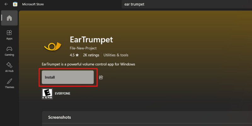Go back with the arrow icon

coord(6,4)
